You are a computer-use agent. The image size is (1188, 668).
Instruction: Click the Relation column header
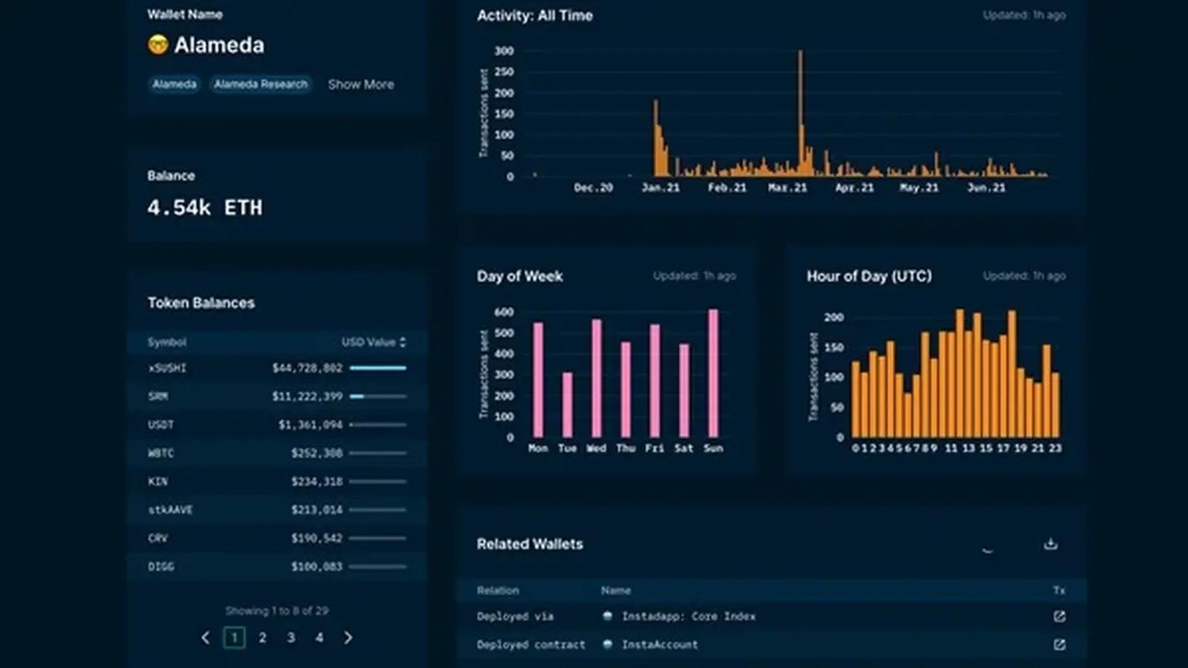pyautogui.click(x=498, y=590)
